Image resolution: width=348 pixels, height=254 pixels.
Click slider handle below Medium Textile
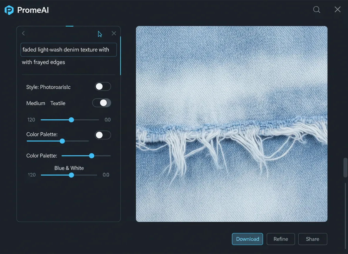71,120
